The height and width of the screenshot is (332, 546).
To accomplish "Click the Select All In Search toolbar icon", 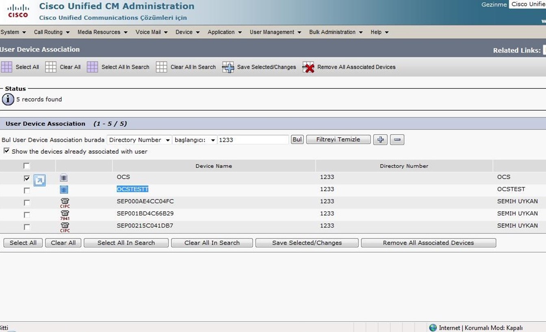I will click(93, 67).
